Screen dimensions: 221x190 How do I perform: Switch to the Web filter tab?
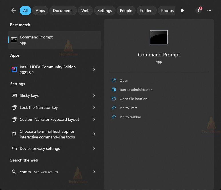coord(85,11)
